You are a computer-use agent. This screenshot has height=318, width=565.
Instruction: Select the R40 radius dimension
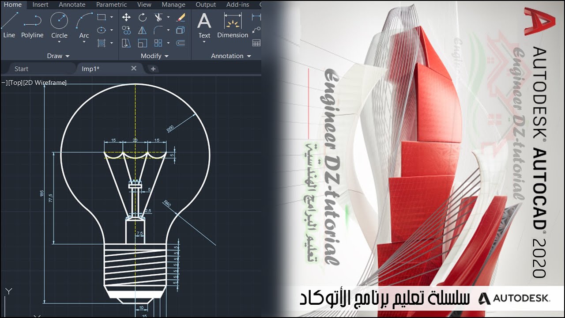(x=166, y=204)
